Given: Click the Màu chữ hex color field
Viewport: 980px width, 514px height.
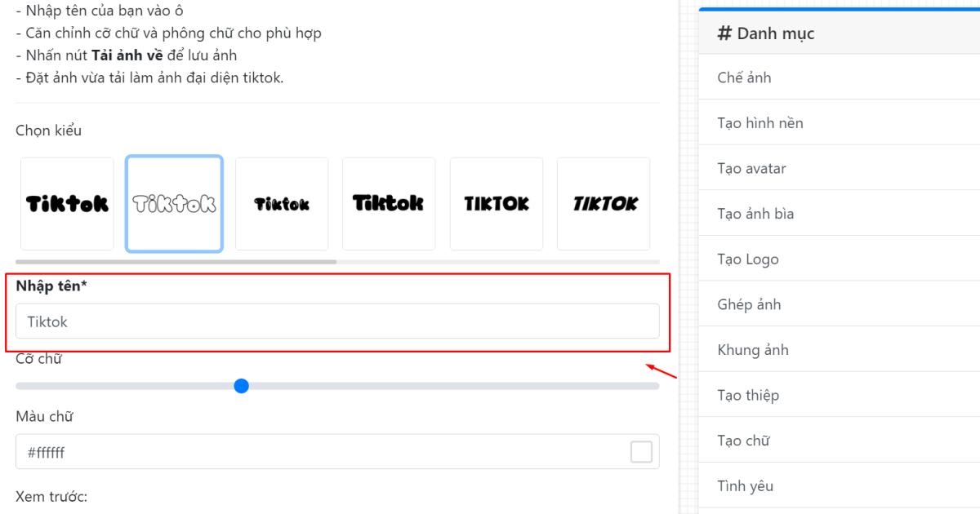Looking at the screenshot, I should tap(318, 452).
